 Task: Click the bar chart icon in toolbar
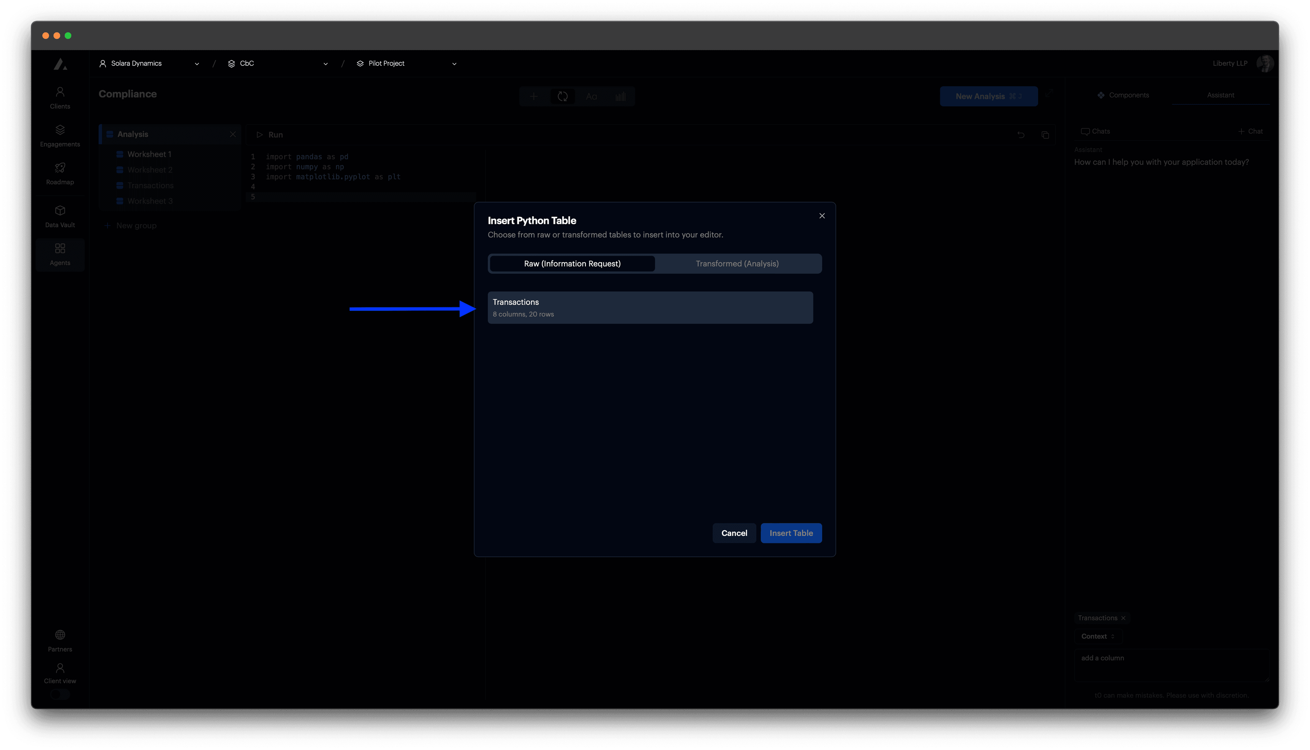[x=621, y=96]
